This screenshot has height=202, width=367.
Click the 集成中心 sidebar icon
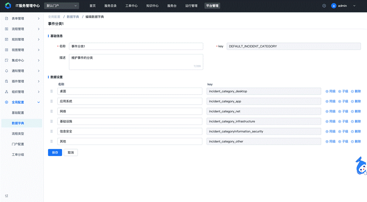click(x=6, y=60)
